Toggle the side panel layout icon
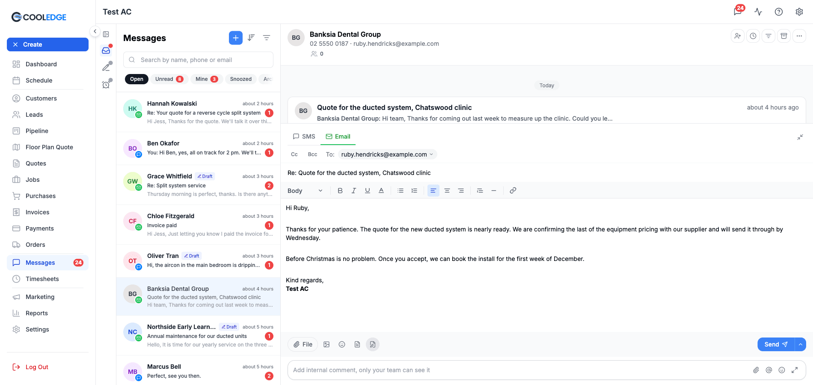Image resolution: width=813 pixels, height=385 pixels. click(x=106, y=34)
